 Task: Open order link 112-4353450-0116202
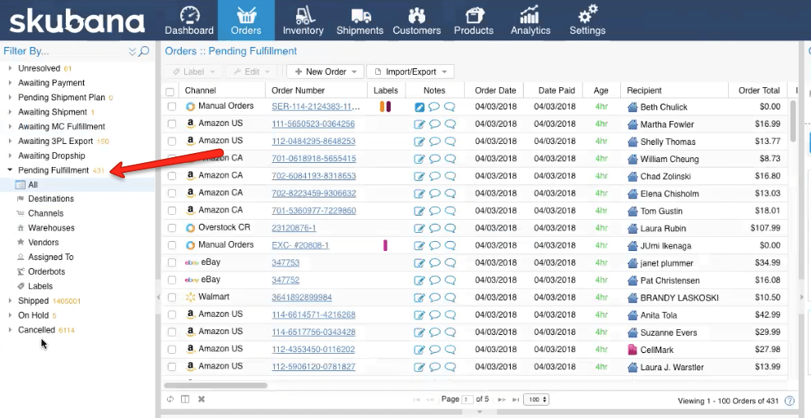(313, 350)
